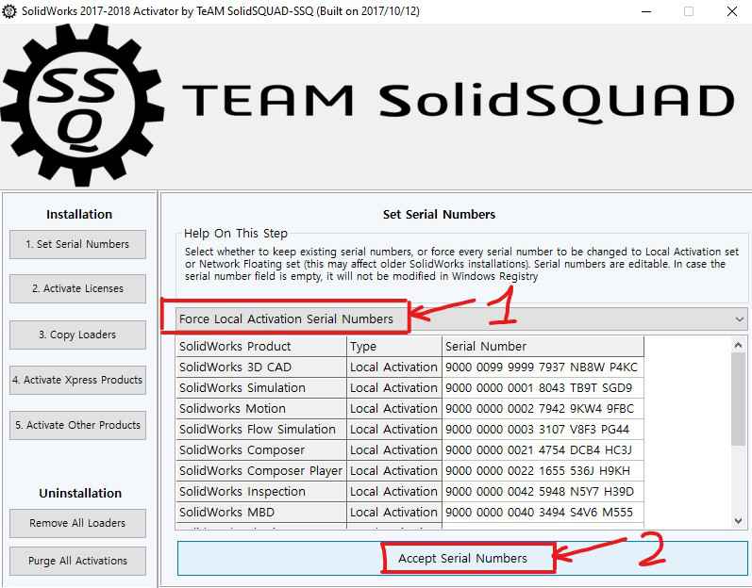Click the scroll up arrow of the table
Viewport: 752px width, 588px height.
pyautogui.click(x=739, y=346)
